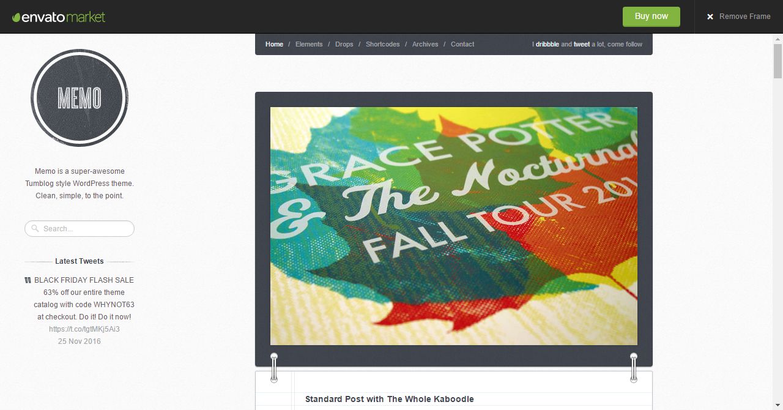This screenshot has width=783, height=410.
Task: Open the Elements menu item
Action: [309, 44]
